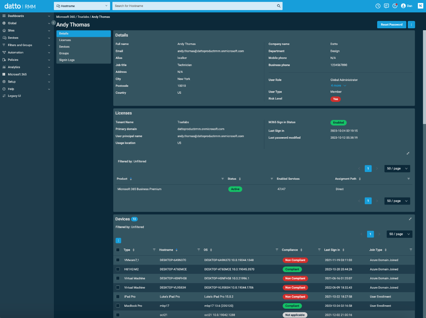Open the Devices 50 / page dropdown

399,234
